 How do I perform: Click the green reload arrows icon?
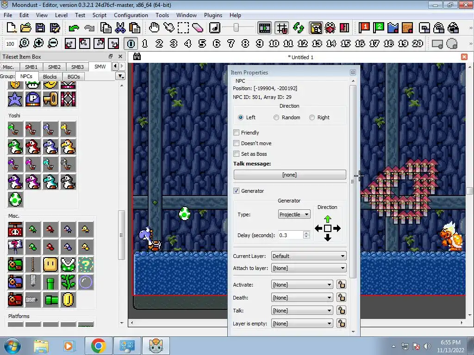tap(299, 28)
